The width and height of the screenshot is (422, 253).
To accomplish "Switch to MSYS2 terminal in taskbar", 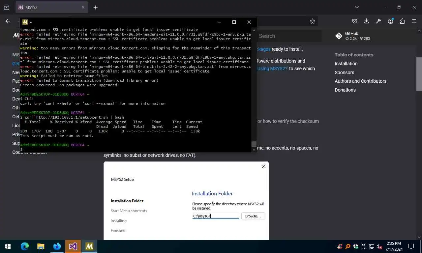I will (x=89, y=246).
